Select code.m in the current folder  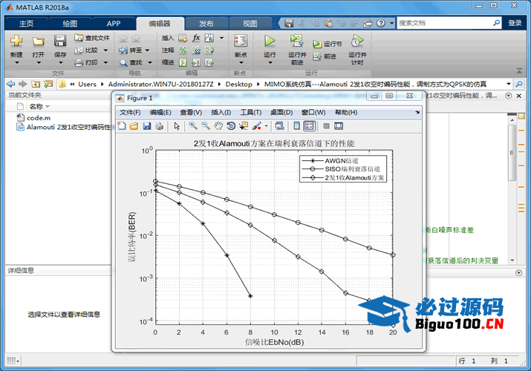pyautogui.click(x=39, y=118)
